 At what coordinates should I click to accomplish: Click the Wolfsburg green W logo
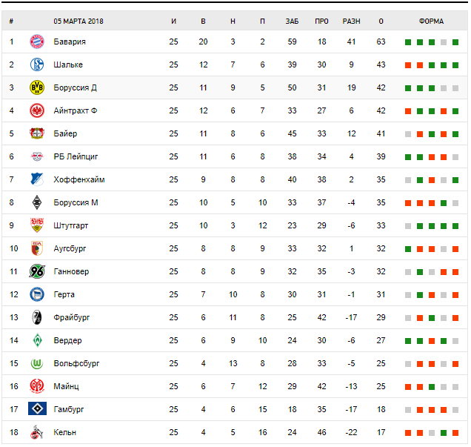tap(37, 363)
